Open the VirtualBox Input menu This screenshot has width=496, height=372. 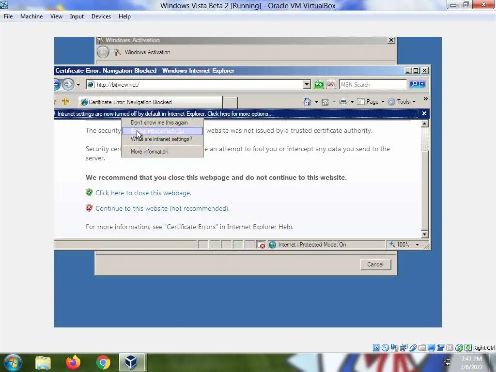[77, 16]
